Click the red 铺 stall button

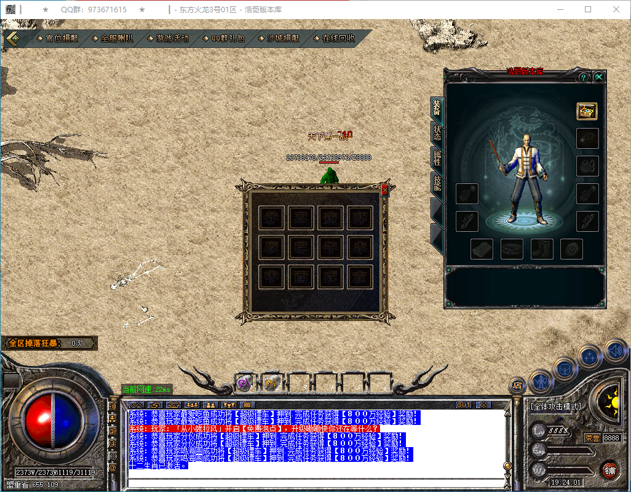pyautogui.click(x=610, y=470)
